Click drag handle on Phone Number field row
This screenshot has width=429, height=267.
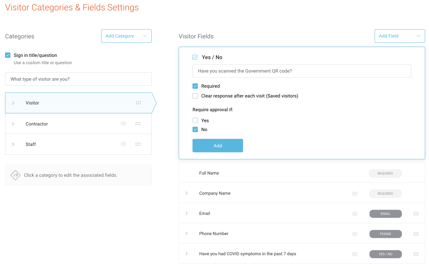point(416,234)
